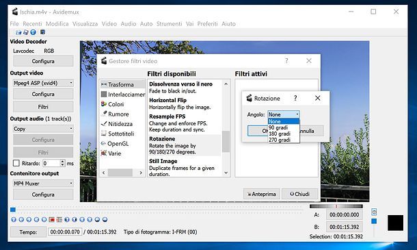417x250 pixels.
Task: Click the Anteprima preview button
Action: 261,194
